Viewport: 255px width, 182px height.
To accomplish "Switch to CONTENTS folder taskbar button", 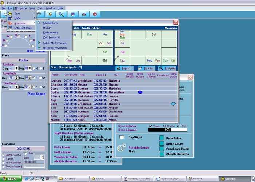I will click(74, 179).
